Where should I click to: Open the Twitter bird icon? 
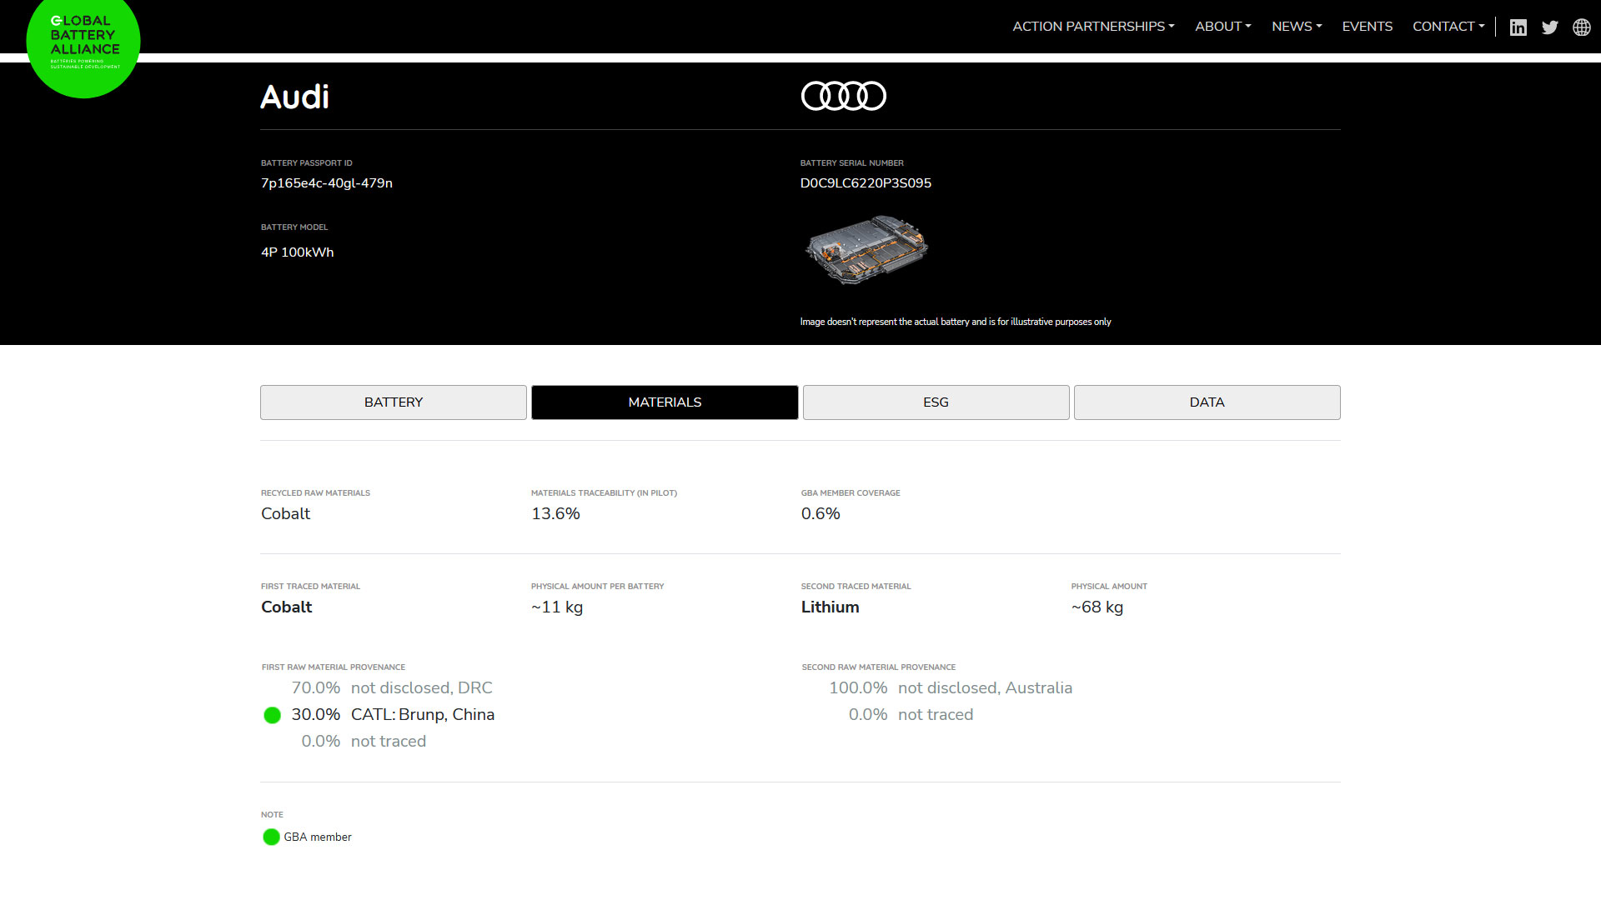1549,27
